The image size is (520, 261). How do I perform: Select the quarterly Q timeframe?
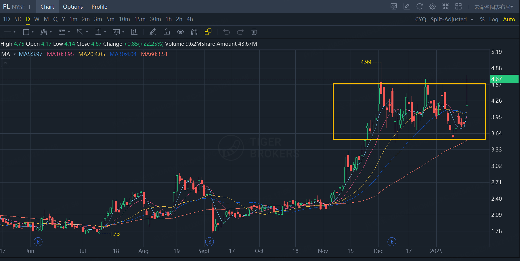(x=56, y=19)
